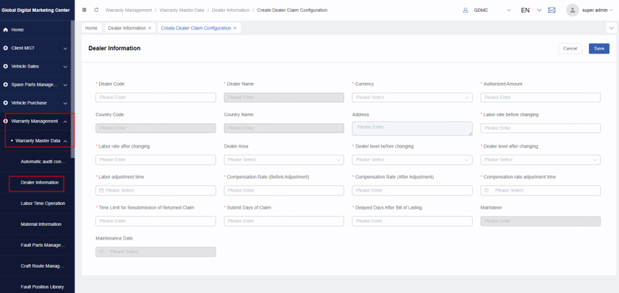Click Compensation Rate (Before Adjustment) field
Image resolution: width=619 pixels, height=293 pixels.
[x=284, y=190]
